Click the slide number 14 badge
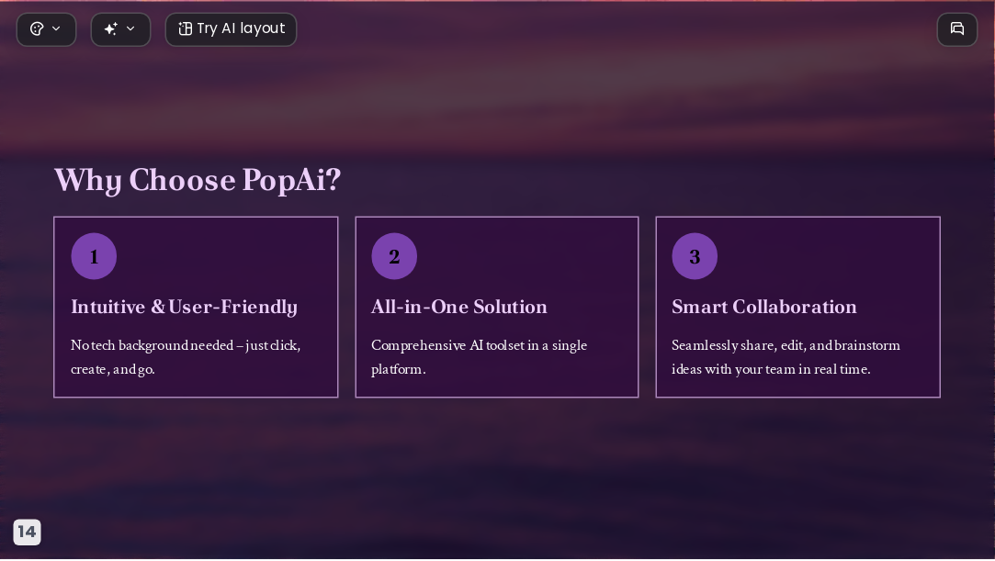 point(27,532)
